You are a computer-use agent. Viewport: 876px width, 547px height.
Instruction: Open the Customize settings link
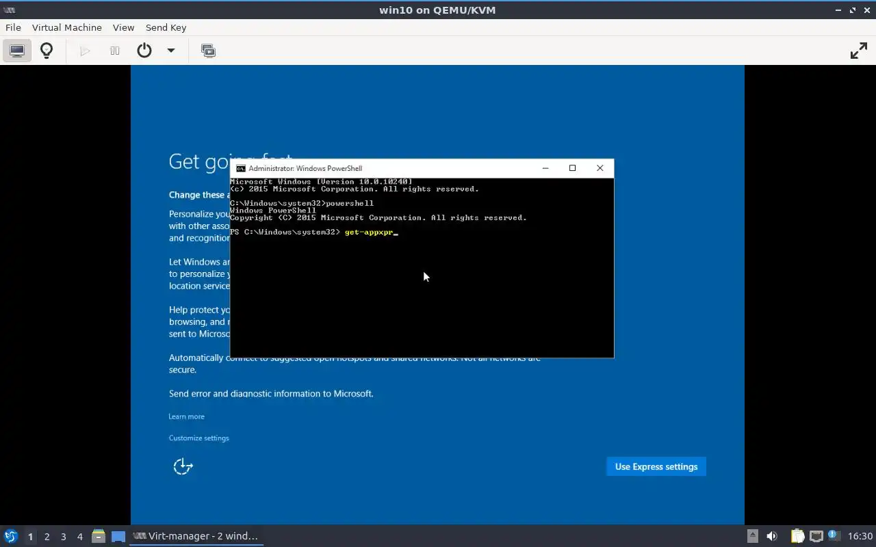pos(199,438)
